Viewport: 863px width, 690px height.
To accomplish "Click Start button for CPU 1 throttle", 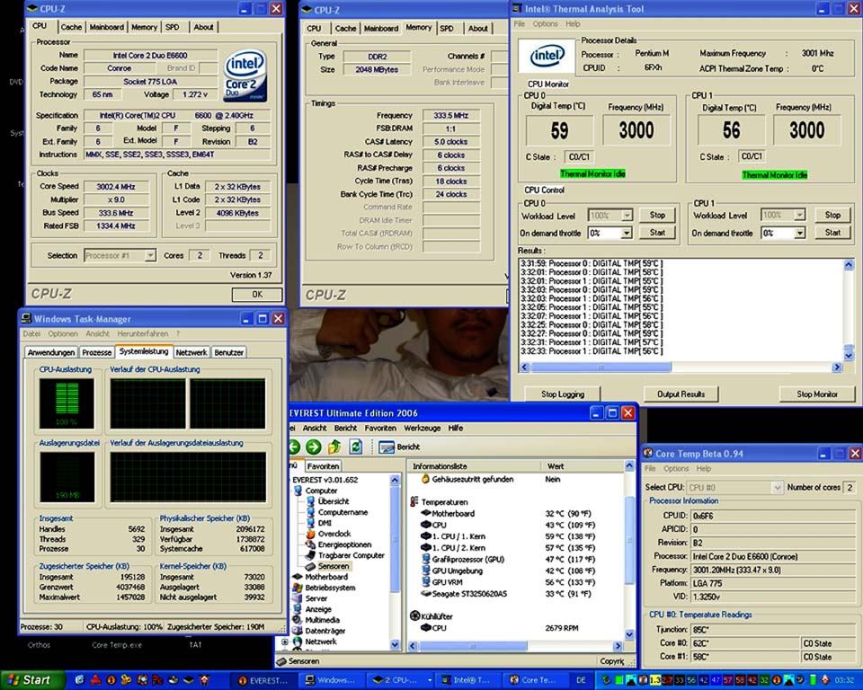I will (x=832, y=233).
